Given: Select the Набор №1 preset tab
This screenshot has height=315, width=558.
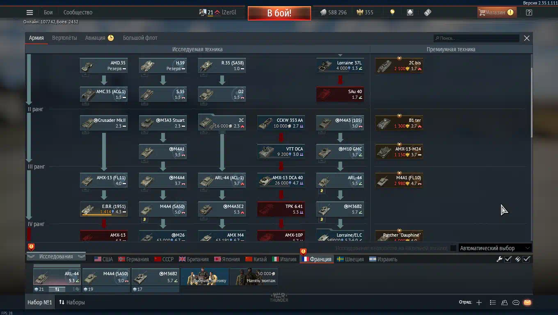Looking at the screenshot, I should [x=39, y=302].
